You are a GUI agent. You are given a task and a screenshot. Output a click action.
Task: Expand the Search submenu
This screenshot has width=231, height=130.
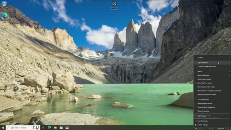click(212, 71)
